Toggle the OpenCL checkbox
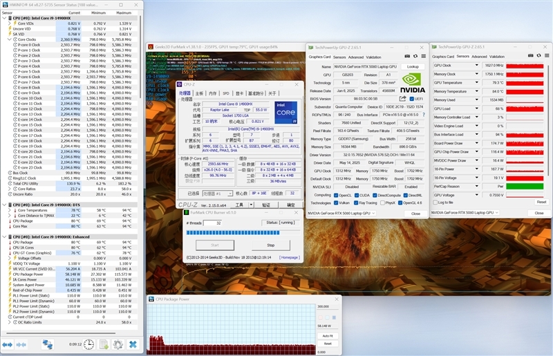The image size is (553, 356). (x=336, y=195)
